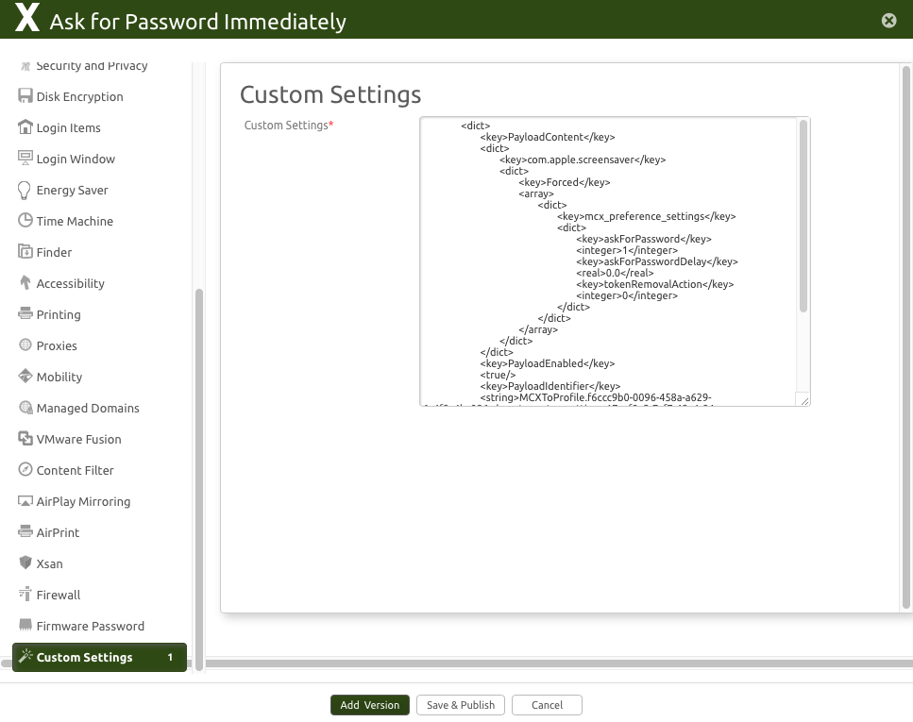Select Mobility in the payload list
Viewport: 913px width, 722px height.
[x=59, y=377]
